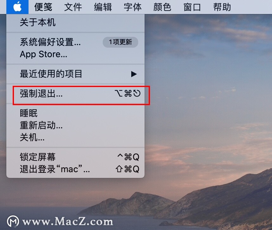This screenshot has width=272, height=230.
Task: Open the 帮助 menu
Action: pos(222,7)
